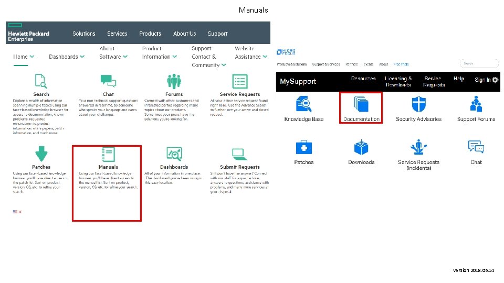The image size is (504, 283).
Task: Open the Dashboards chart icon
Action: tap(174, 154)
